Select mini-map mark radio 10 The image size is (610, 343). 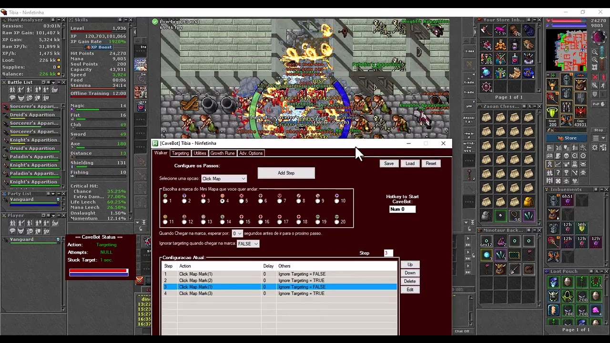click(x=337, y=201)
